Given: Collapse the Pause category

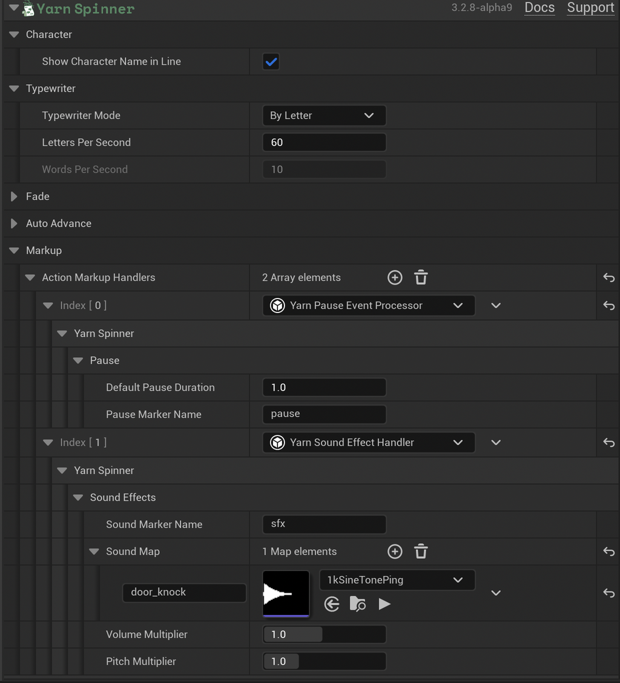Looking at the screenshot, I should click(x=78, y=360).
